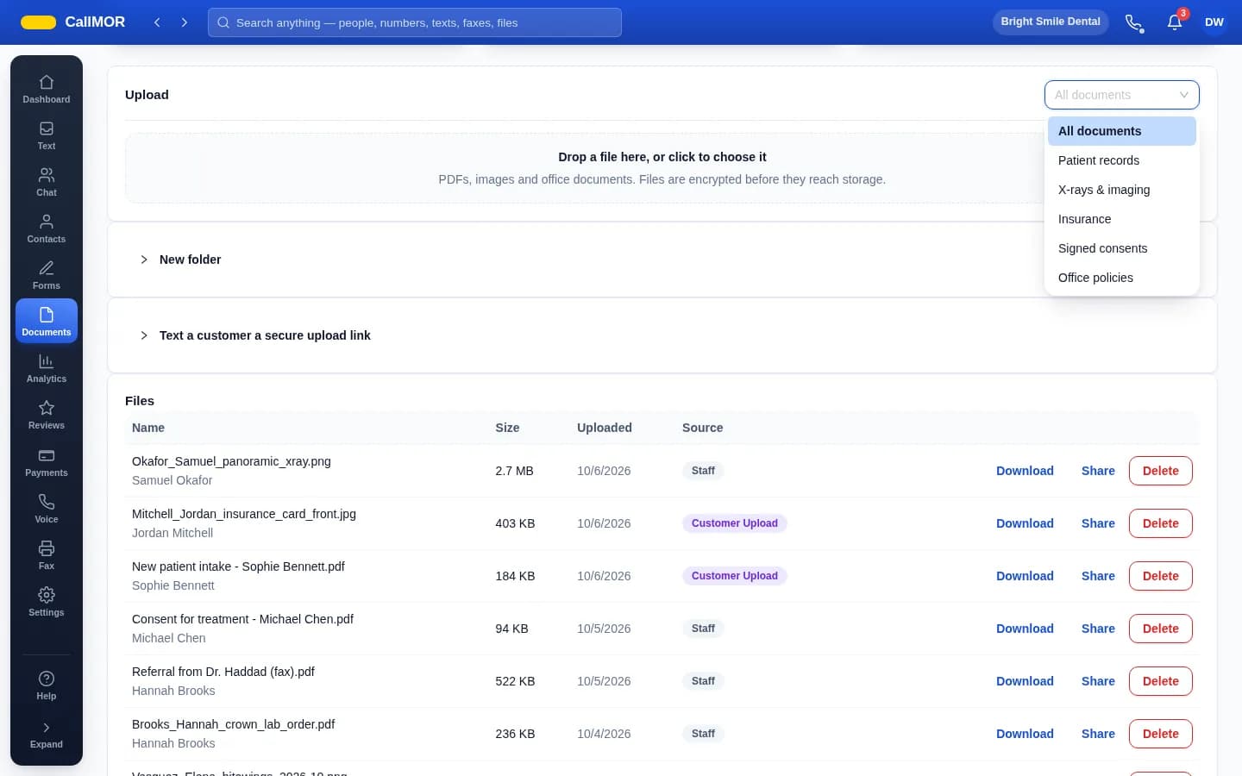This screenshot has height=776, width=1242.
Task: Open the Bright Smile Dental account switcher
Action: tap(1051, 22)
